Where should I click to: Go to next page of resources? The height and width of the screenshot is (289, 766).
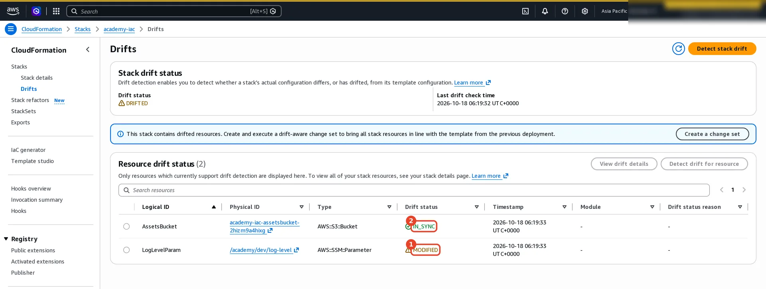click(744, 190)
